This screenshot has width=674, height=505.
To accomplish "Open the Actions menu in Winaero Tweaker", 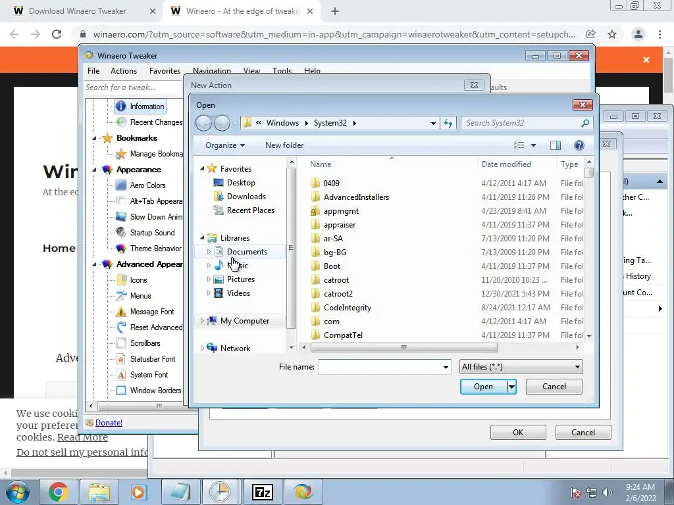I will click(x=123, y=71).
